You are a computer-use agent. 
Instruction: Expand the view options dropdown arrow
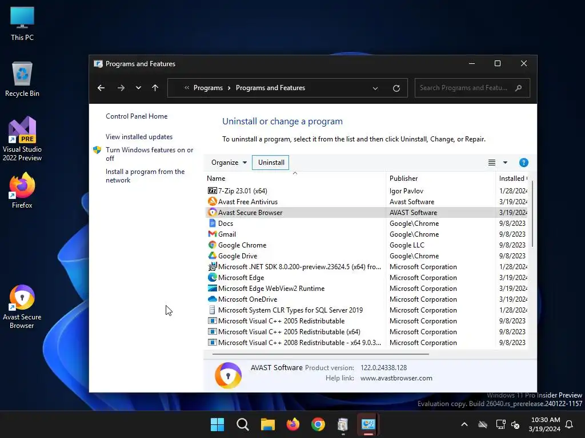505,163
